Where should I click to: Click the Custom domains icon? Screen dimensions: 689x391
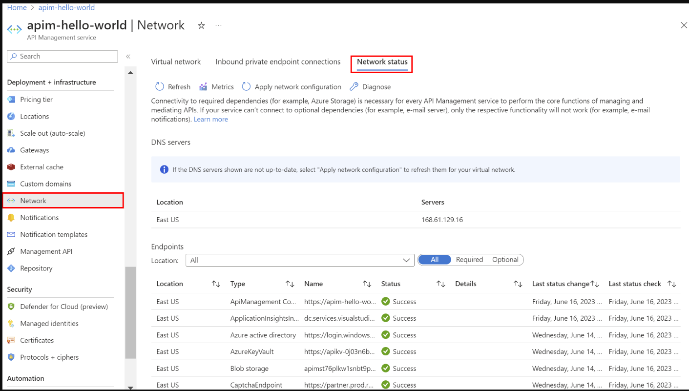click(11, 184)
